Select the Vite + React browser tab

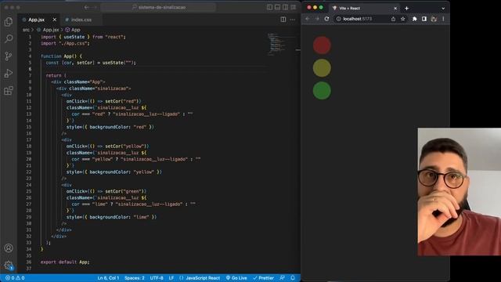point(364,8)
